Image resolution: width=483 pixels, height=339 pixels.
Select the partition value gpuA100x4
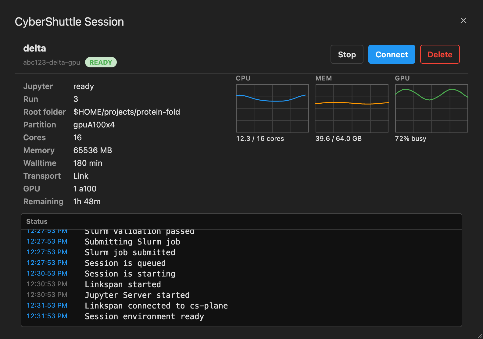[94, 125]
